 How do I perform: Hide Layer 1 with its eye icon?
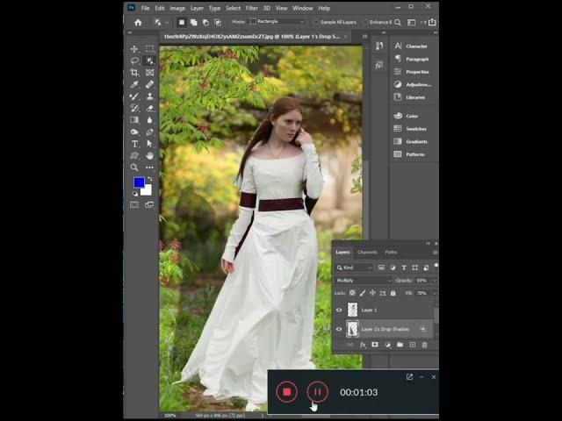click(339, 310)
